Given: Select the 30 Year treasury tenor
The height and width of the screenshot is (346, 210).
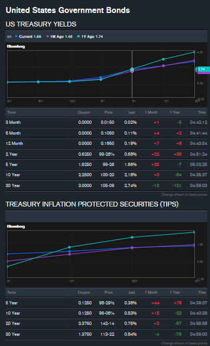Looking at the screenshot, I should coord(13,185).
